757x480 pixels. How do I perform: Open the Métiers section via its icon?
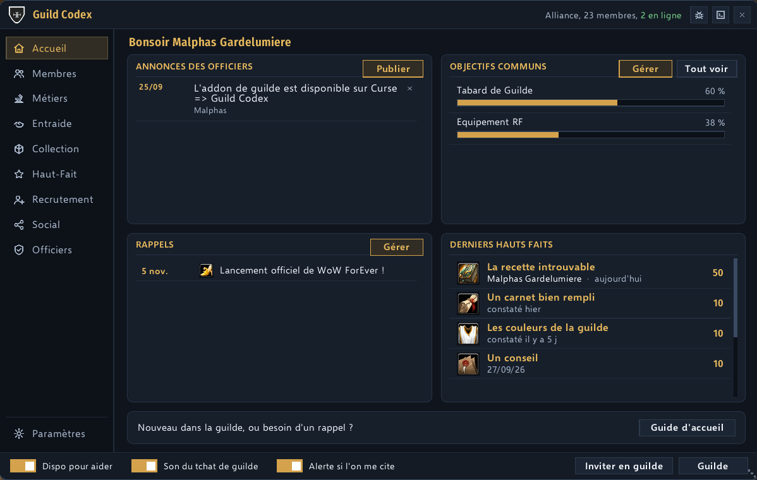coord(19,99)
